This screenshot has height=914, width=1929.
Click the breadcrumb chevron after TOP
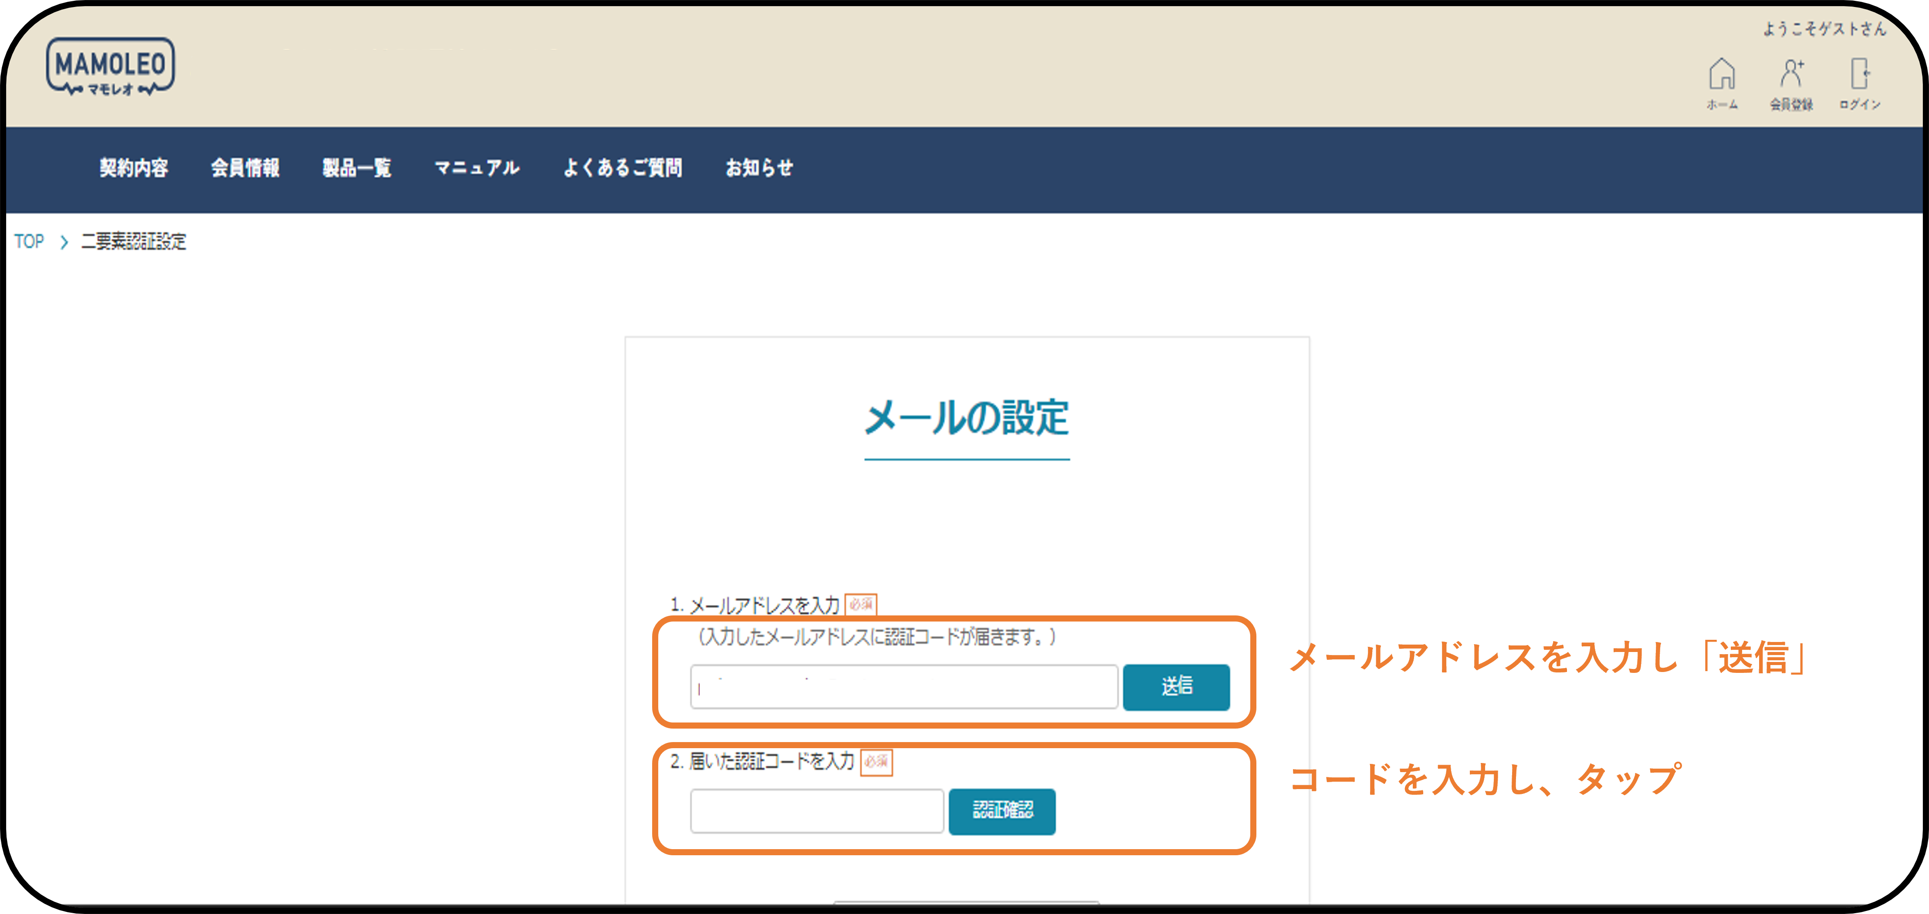pos(64,242)
